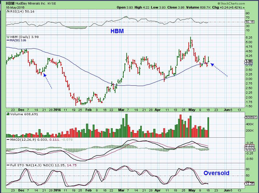The image size is (259, 193).
Task: Click the Volume 608.7K header value
Action: pyautogui.click(x=198, y=8)
